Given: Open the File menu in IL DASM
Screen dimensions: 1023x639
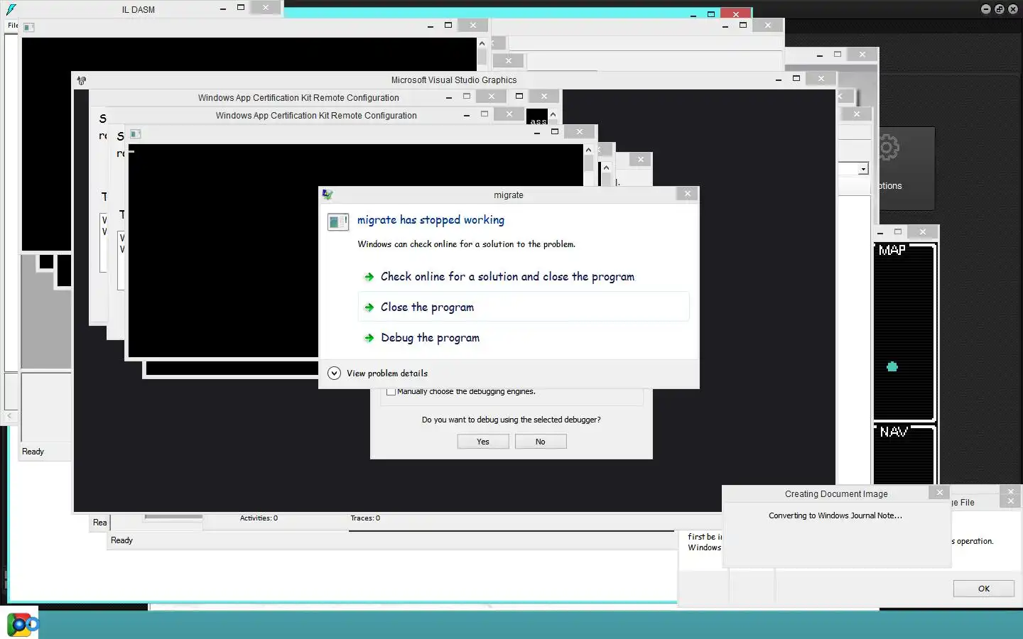Looking at the screenshot, I should (x=13, y=26).
